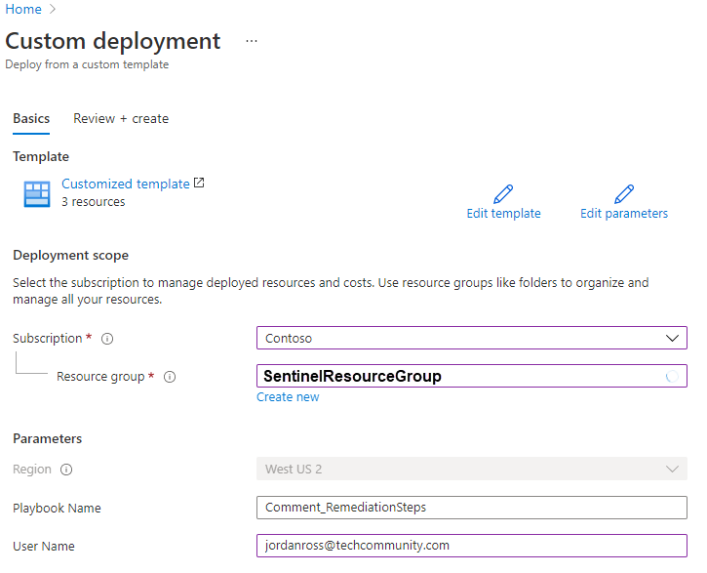Image resolution: width=707 pixels, height=573 pixels.
Task: Click the Region info icon
Action: click(x=66, y=470)
